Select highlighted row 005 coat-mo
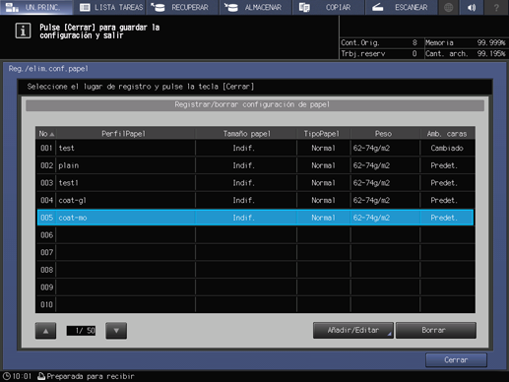This screenshot has height=382, width=509. click(255, 218)
